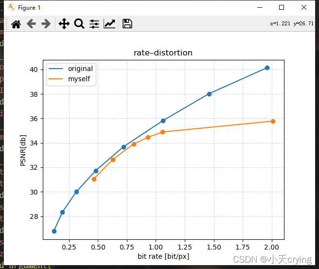Image resolution: width=319 pixels, height=269 pixels.
Task: Click the lowest blue data point
Action: [x=54, y=232]
